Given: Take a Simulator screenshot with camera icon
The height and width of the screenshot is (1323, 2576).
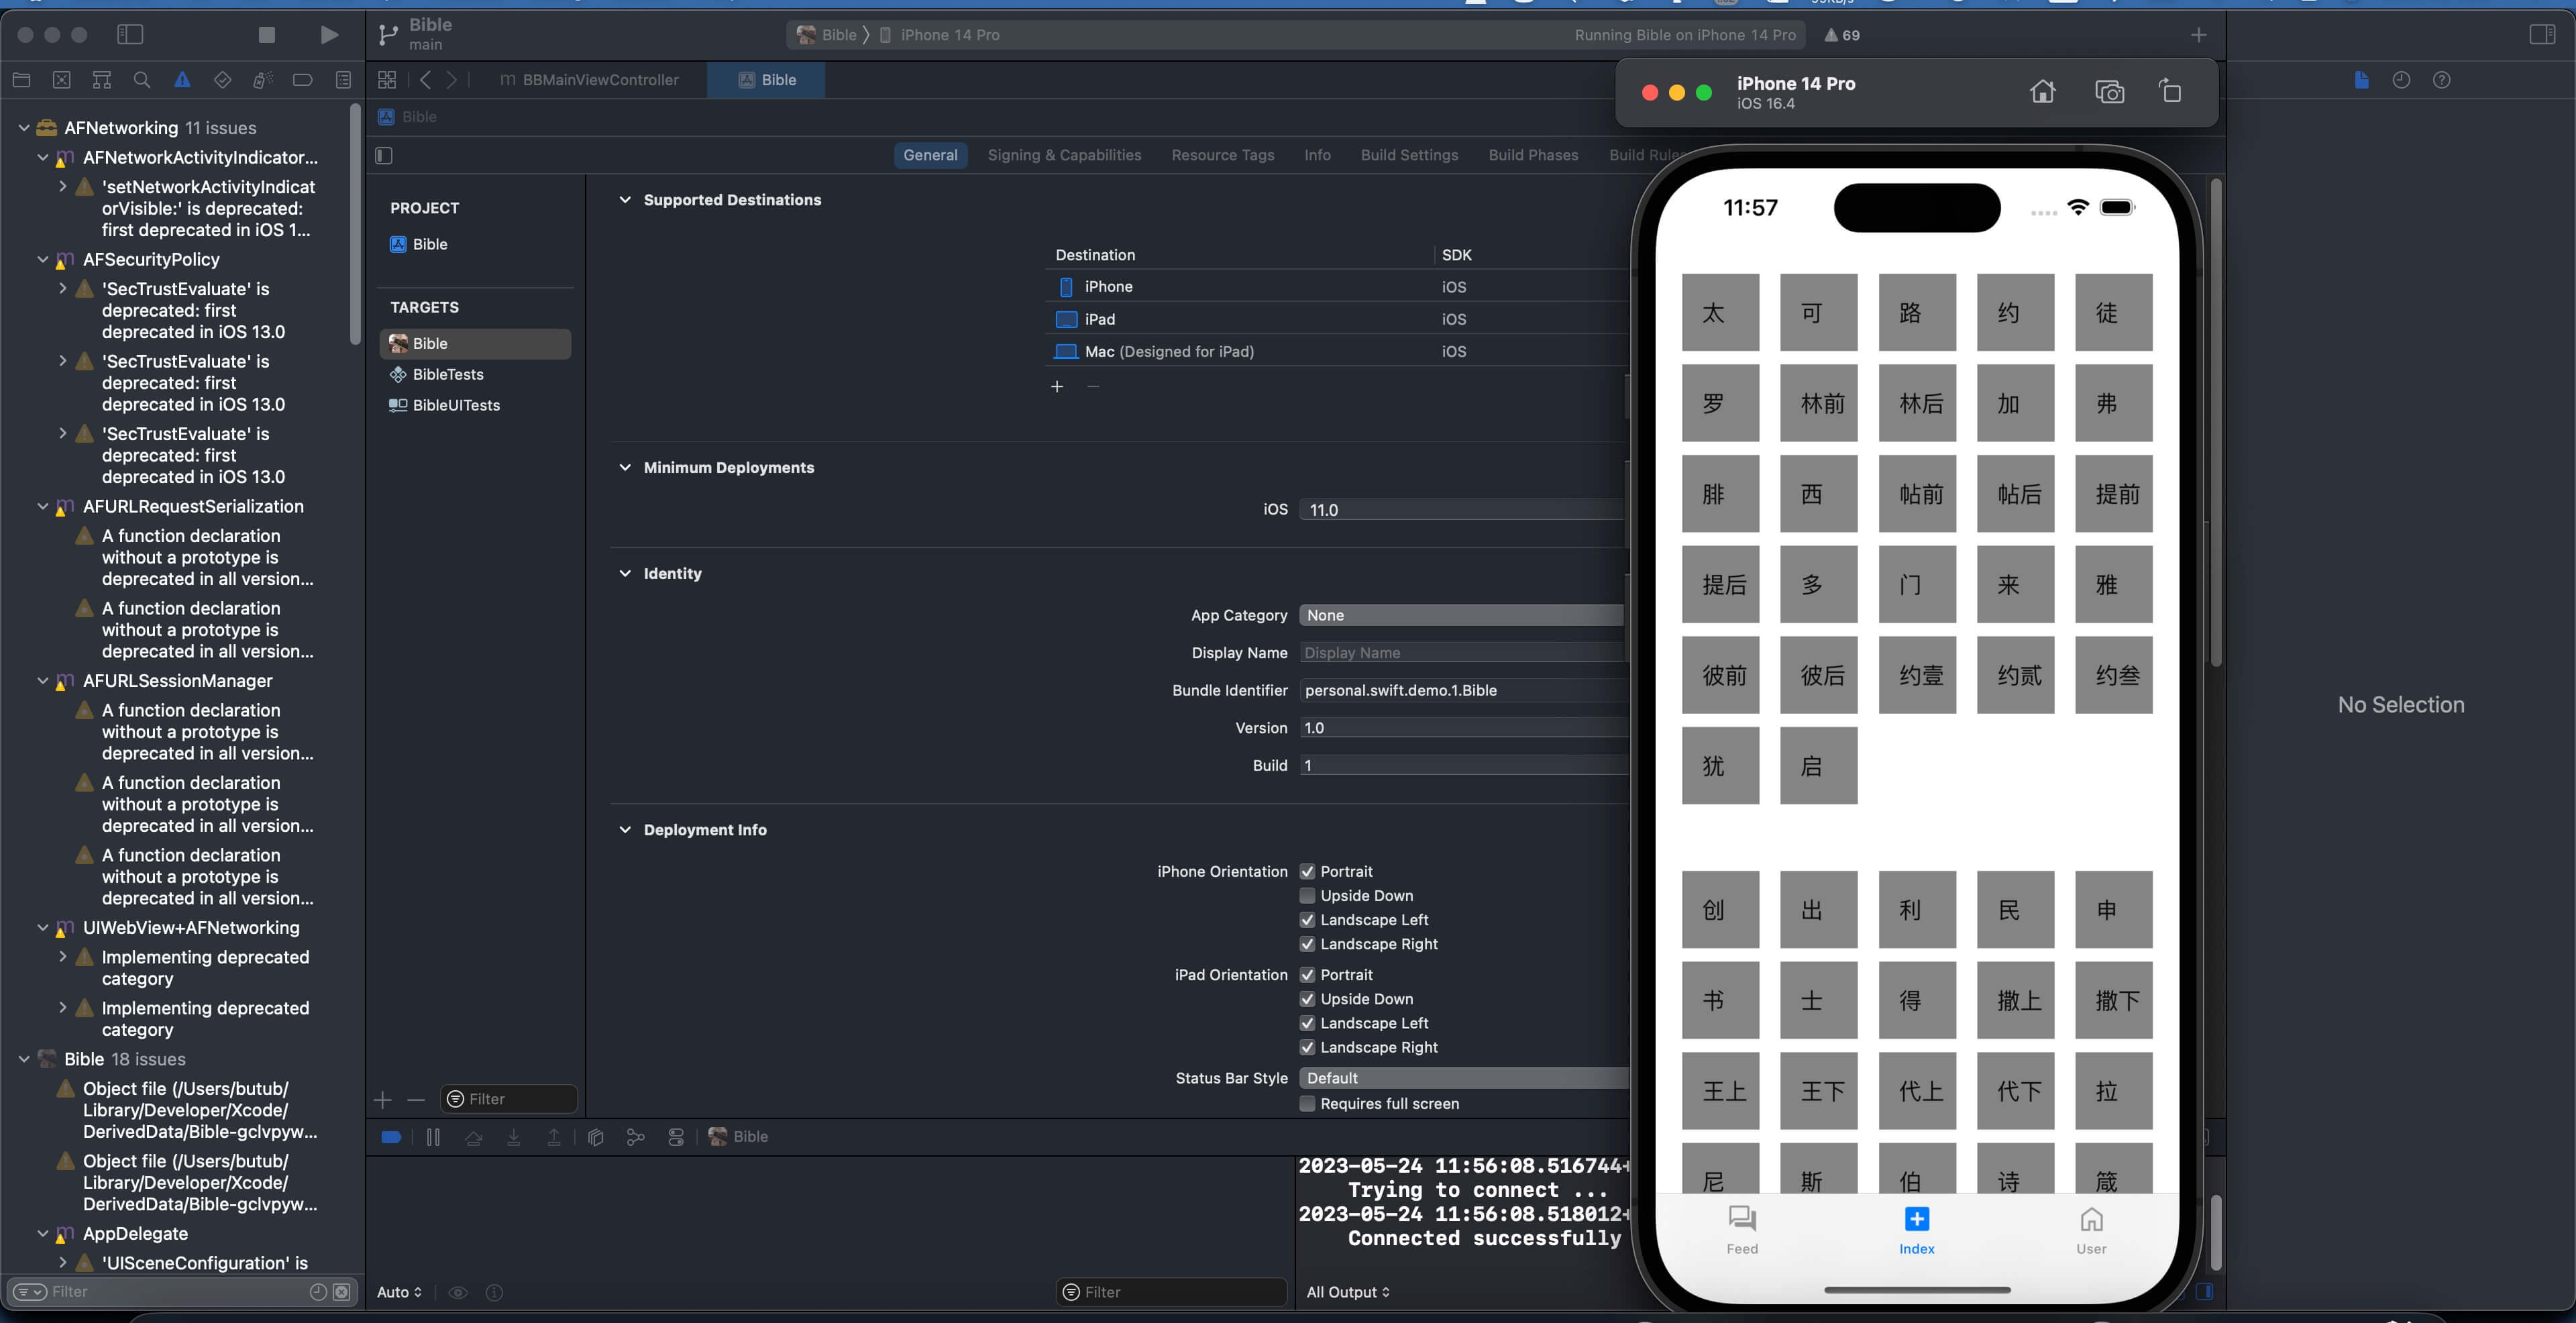Looking at the screenshot, I should click(x=2109, y=92).
